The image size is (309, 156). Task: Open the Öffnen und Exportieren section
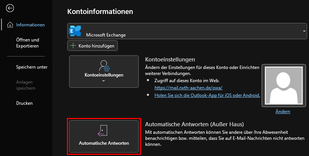pos(27,43)
